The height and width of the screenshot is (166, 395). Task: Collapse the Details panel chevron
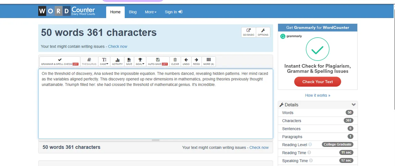pyautogui.click(x=354, y=105)
